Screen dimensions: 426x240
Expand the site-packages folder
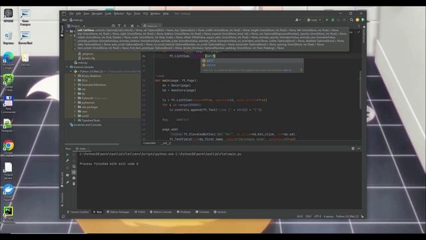(75, 107)
